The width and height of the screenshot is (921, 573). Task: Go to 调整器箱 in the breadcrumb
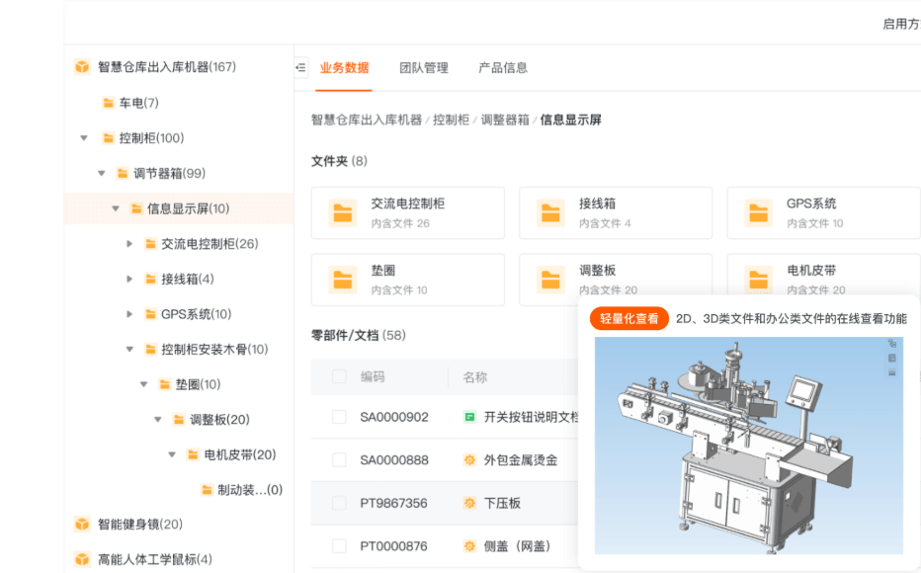click(x=505, y=120)
